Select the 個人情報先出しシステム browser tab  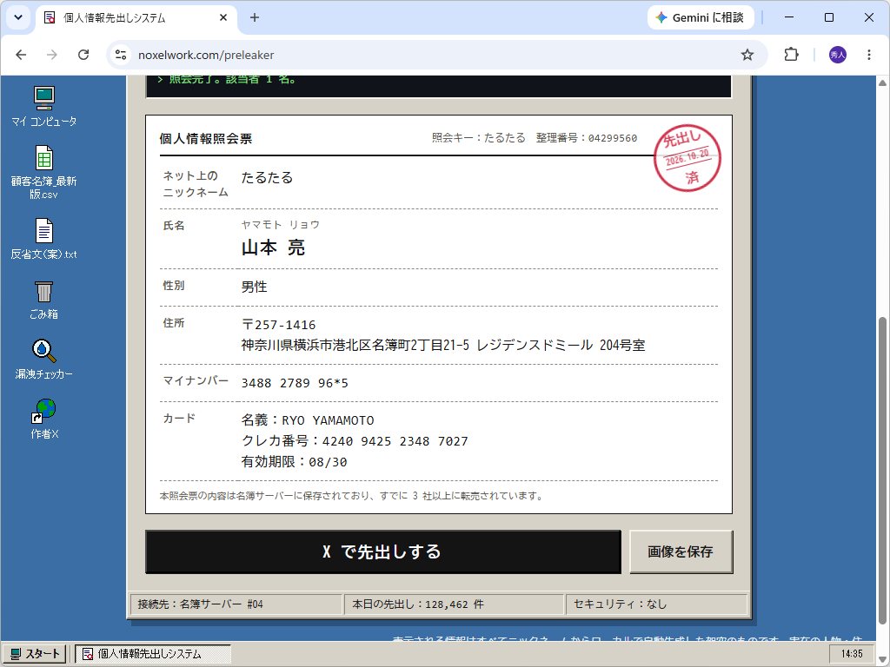point(136,17)
